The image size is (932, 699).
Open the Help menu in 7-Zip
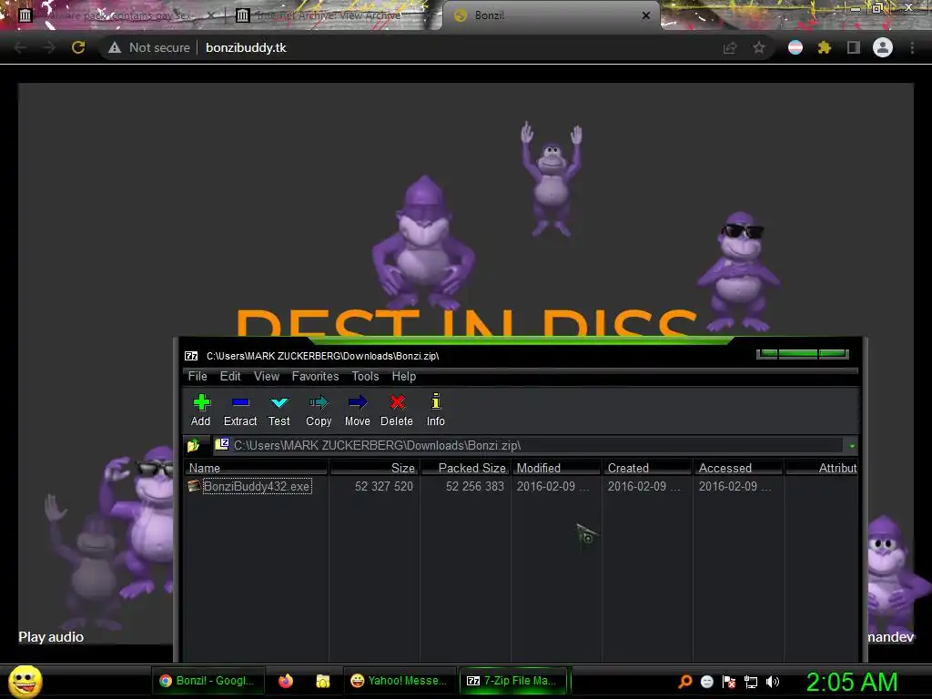click(x=403, y=376)
